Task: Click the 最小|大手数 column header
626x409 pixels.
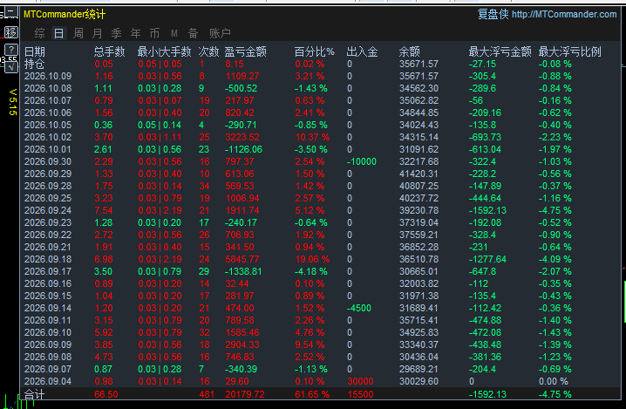Action: (x=165, y=51)
